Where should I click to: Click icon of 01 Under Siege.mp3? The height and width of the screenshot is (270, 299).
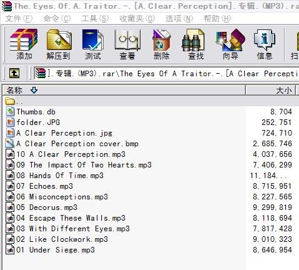tap(10, 250)
